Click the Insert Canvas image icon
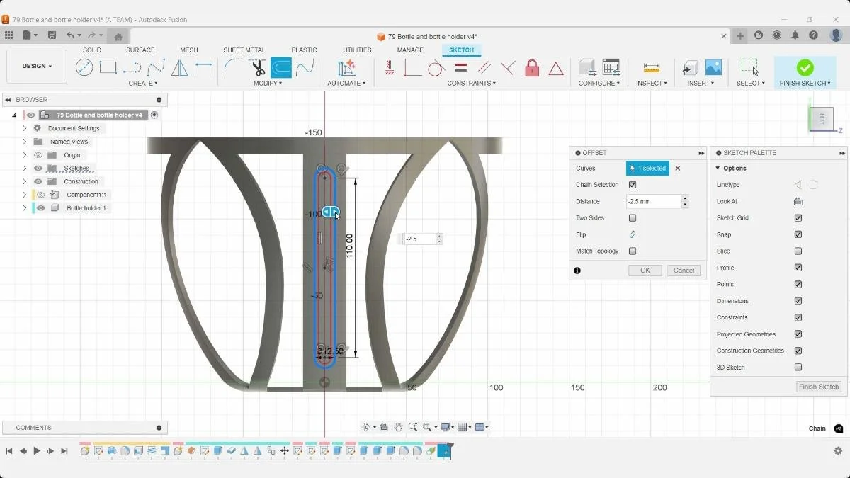Viewport: 850px width, 478px height. (x=713, y=68)
